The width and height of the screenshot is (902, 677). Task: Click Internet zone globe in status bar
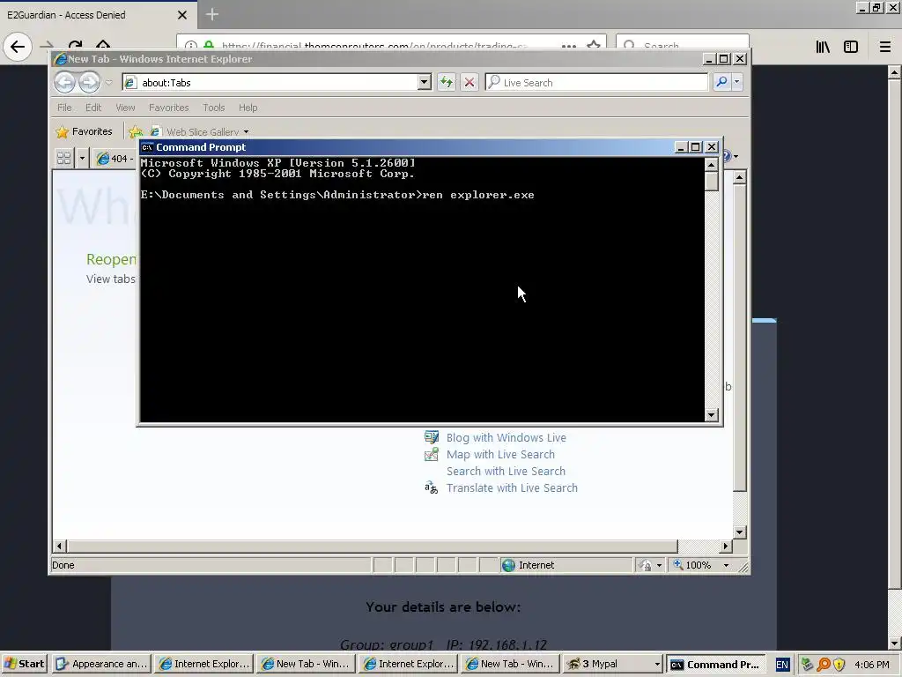click(508, 565)
